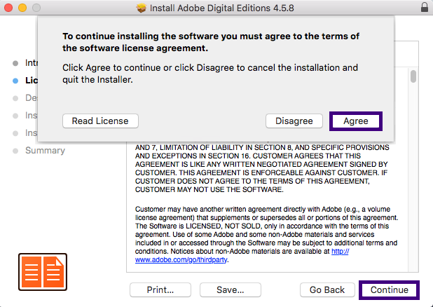Click the Agree button
Screen dimensions: 433x307
[x=356, y=121]
